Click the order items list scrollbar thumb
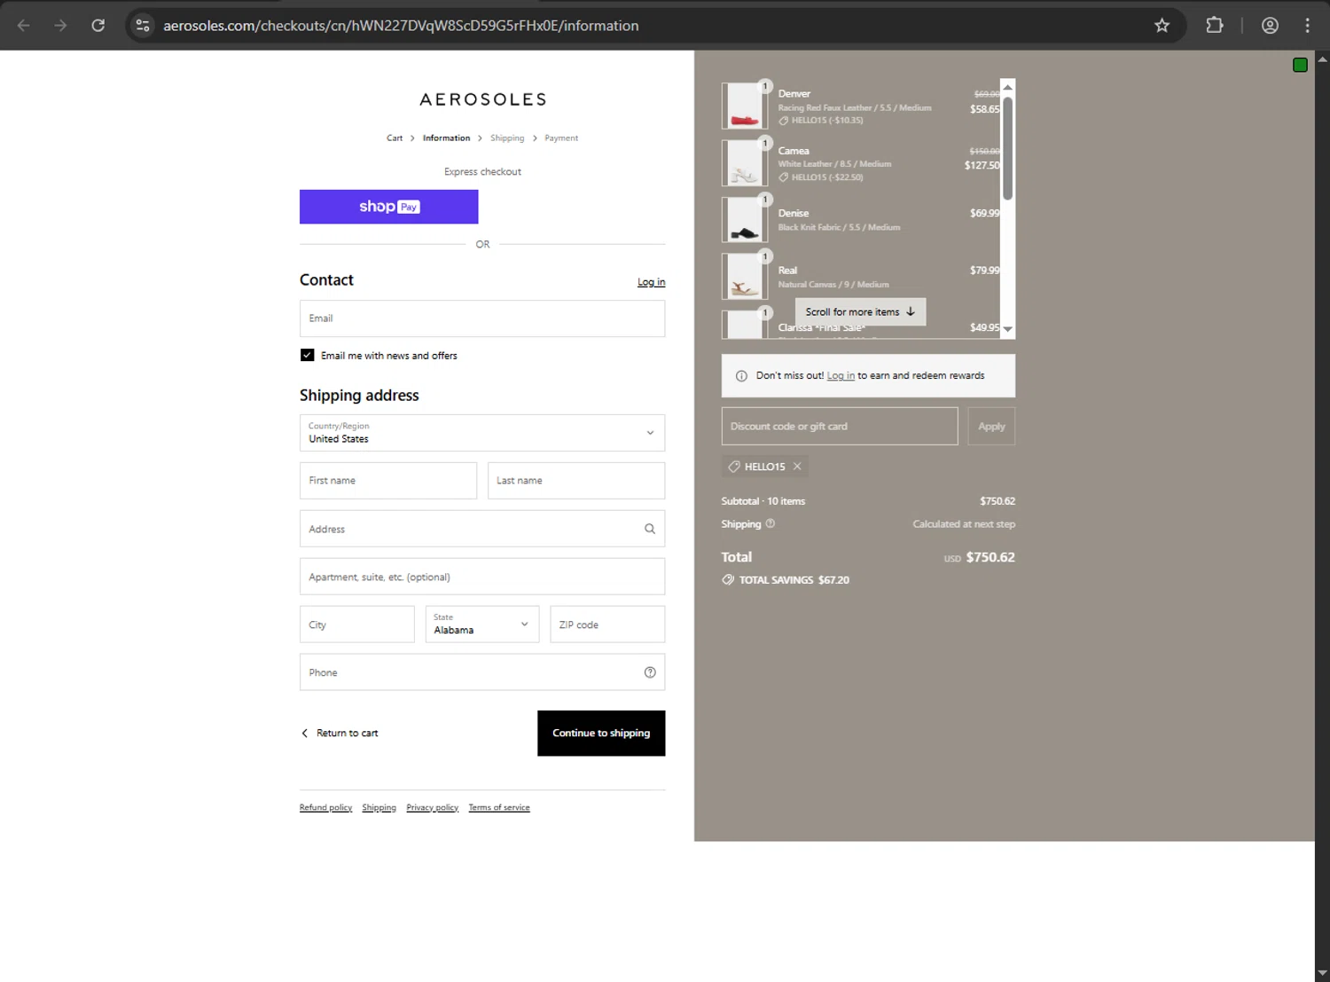 [x=1007, y=148]
